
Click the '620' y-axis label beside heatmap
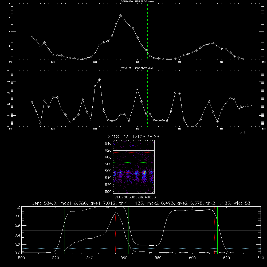(108, 150)
